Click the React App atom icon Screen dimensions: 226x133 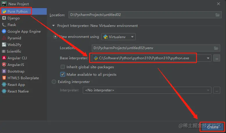[x=4, y=84]
